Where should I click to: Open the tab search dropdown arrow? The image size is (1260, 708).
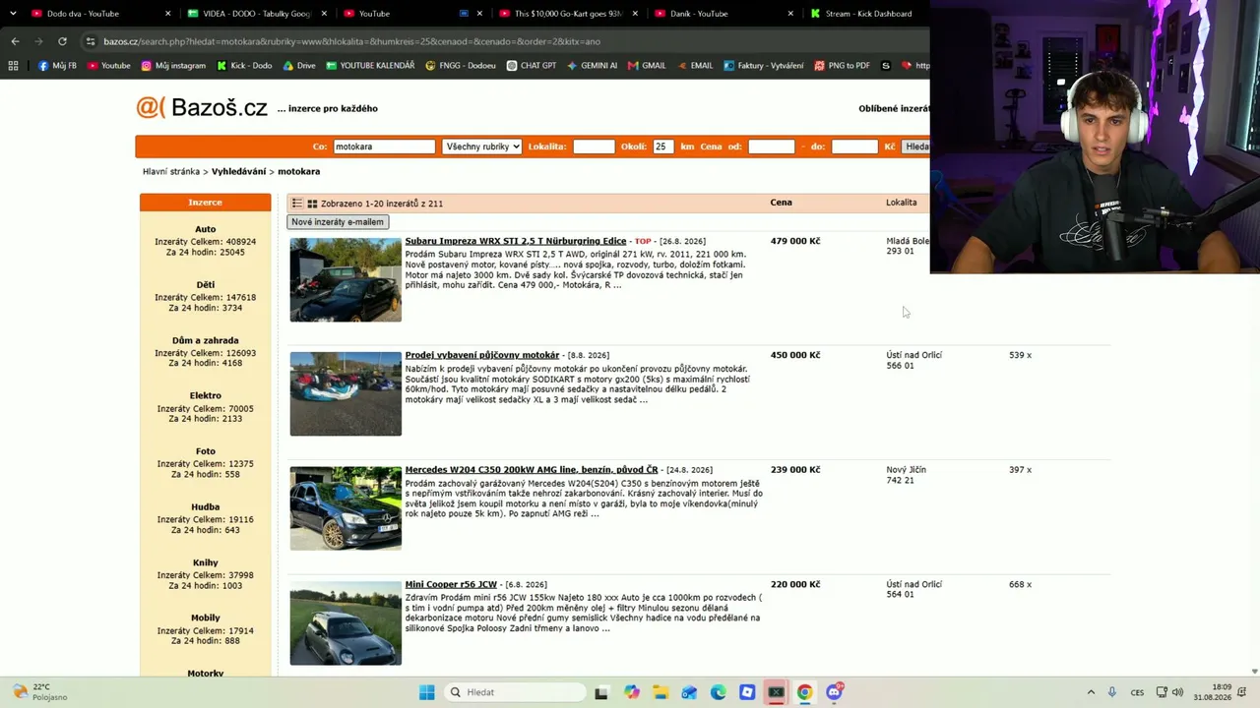13,14
